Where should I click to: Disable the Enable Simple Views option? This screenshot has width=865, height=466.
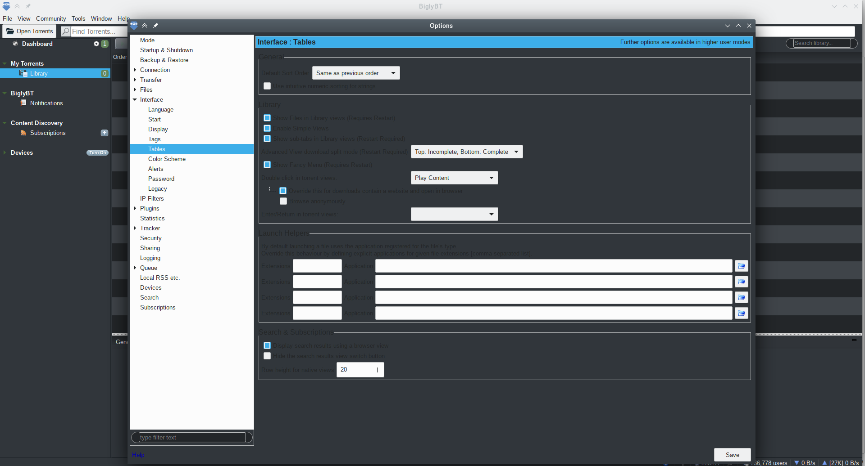pyautogui.click(x=267, y=128)
